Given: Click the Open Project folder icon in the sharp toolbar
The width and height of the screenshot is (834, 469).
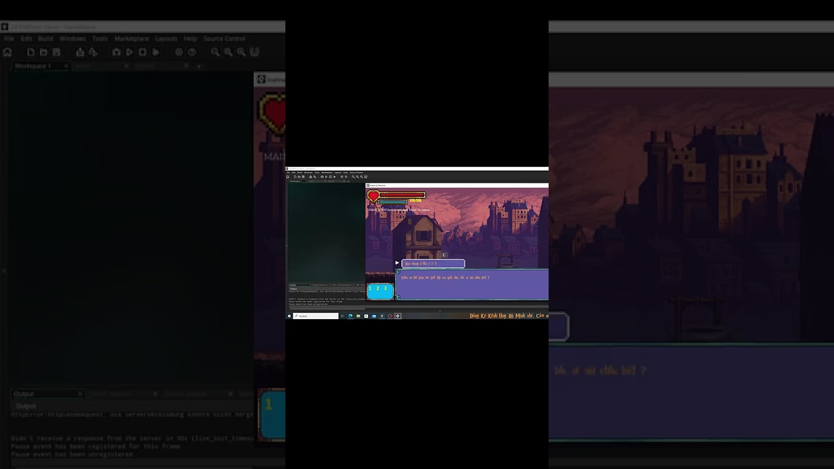Looking at the screenshot, I should tap(299, 177).
